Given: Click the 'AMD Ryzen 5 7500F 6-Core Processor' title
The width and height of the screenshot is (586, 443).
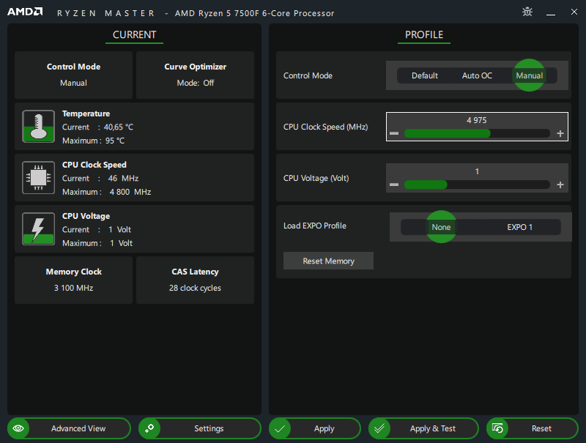Looking at the screenshot, I should click(254, 13).
